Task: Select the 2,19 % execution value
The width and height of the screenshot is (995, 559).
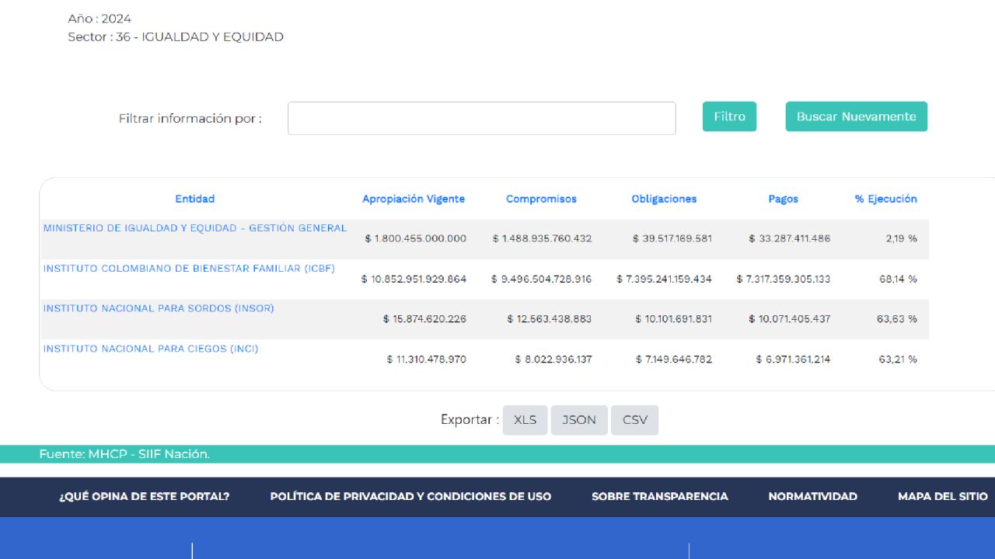Action: (902, 238)
